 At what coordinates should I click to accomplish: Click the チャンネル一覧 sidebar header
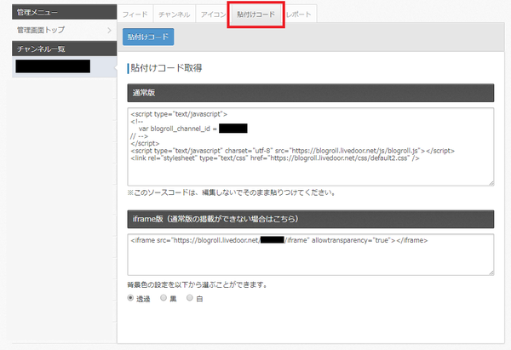pyautogui.click(x=64, y=49)
